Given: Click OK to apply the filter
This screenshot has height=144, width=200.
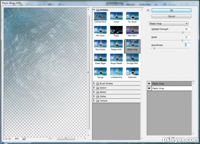Looking at the screenshot, I should (171, 10).
